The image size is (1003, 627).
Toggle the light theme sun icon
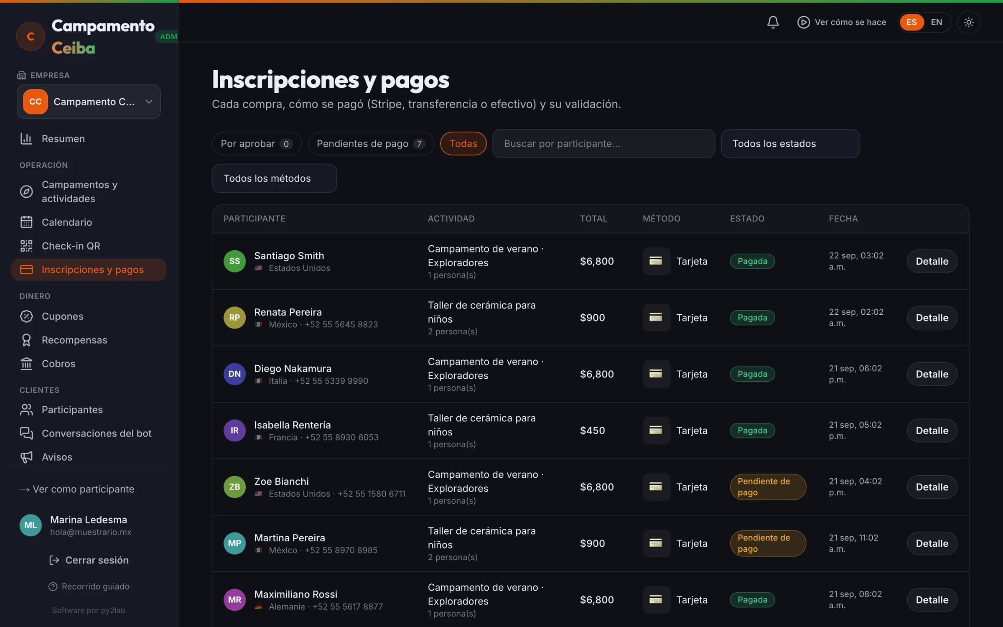[969, 22]
